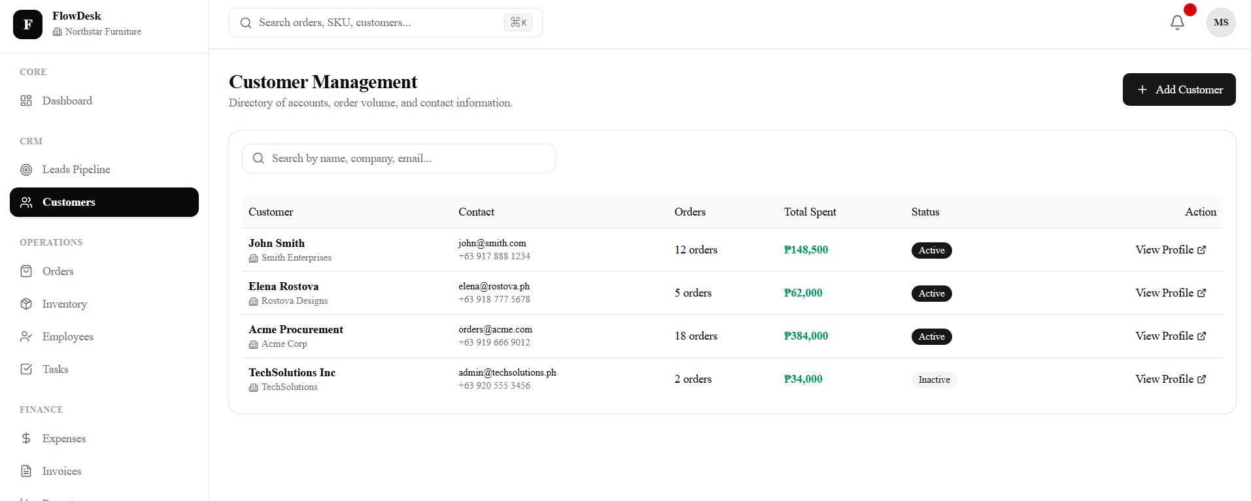Click the Employees person icon

coord(26,336)
